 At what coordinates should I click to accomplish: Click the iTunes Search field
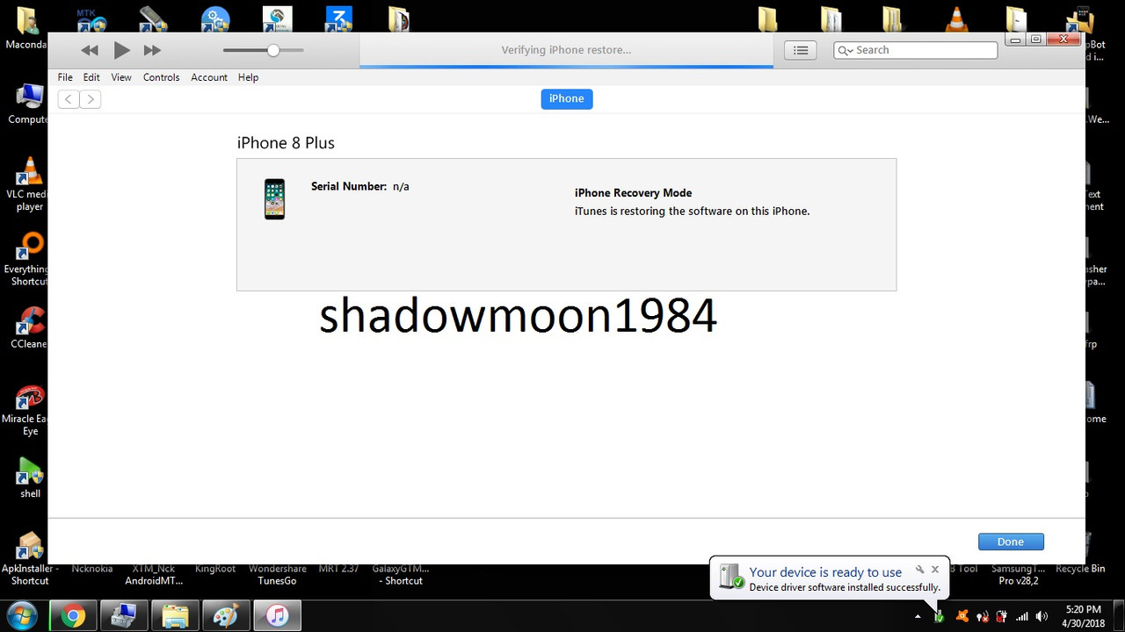915,50
